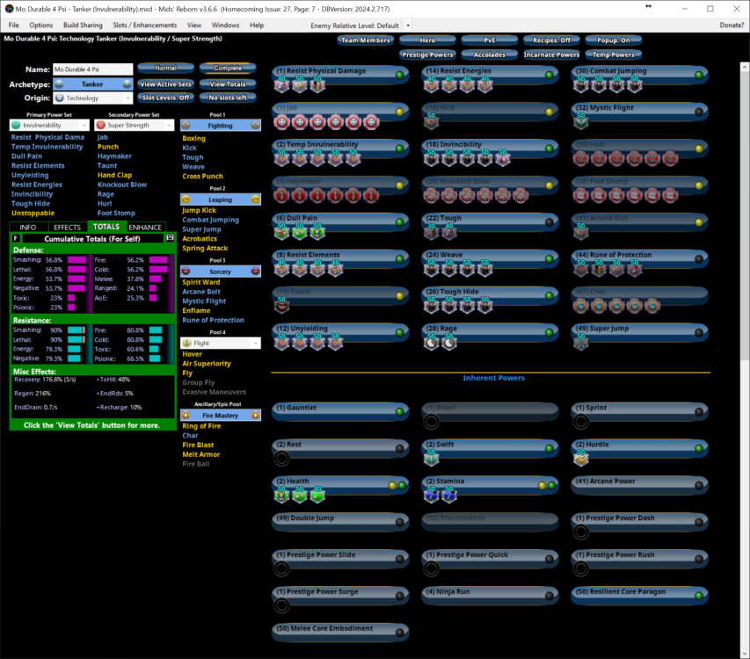Open the Primary Power Set Invulnerability dropdown

(47, 126)
